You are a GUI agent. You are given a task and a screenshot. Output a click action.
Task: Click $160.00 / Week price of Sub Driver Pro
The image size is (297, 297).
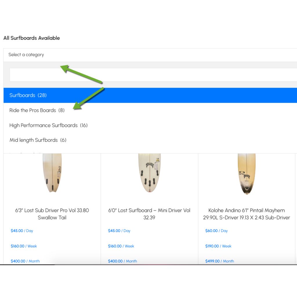(x=24, y=246)
